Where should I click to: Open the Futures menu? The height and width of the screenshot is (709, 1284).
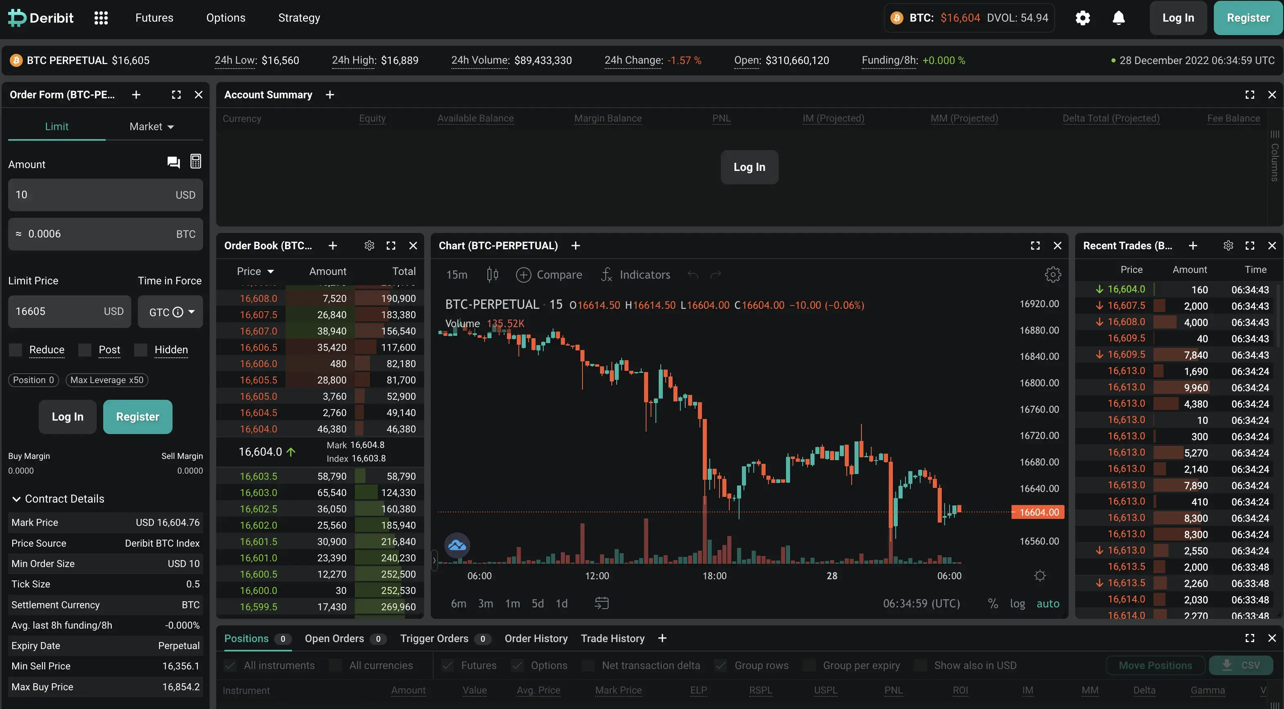tap(155, 18)
